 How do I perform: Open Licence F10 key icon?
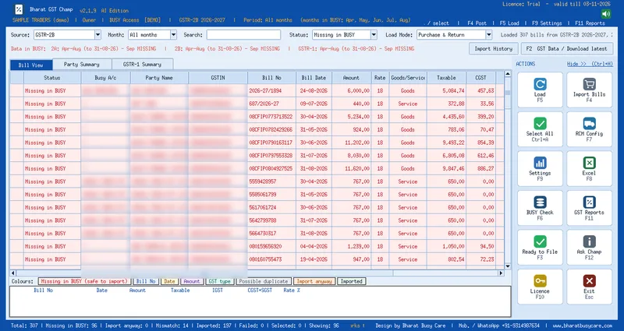pos(540,281)
